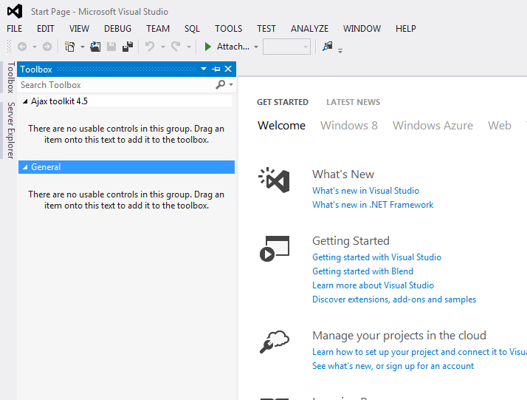Open the ANALYZE menu

309,29
